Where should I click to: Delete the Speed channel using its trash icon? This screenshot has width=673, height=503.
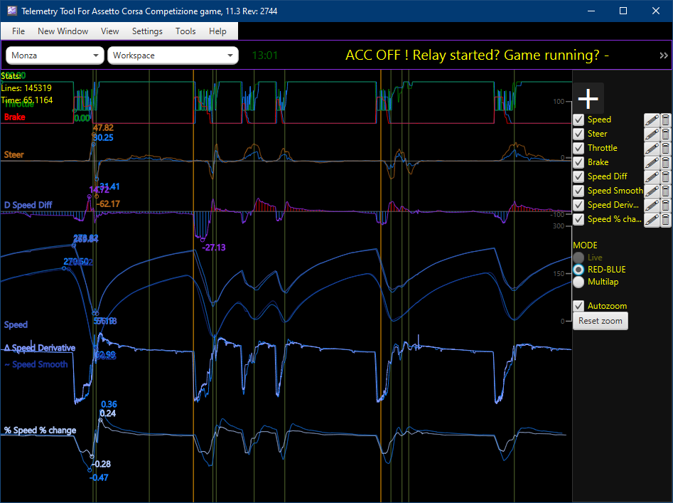[x=665, y=120]
